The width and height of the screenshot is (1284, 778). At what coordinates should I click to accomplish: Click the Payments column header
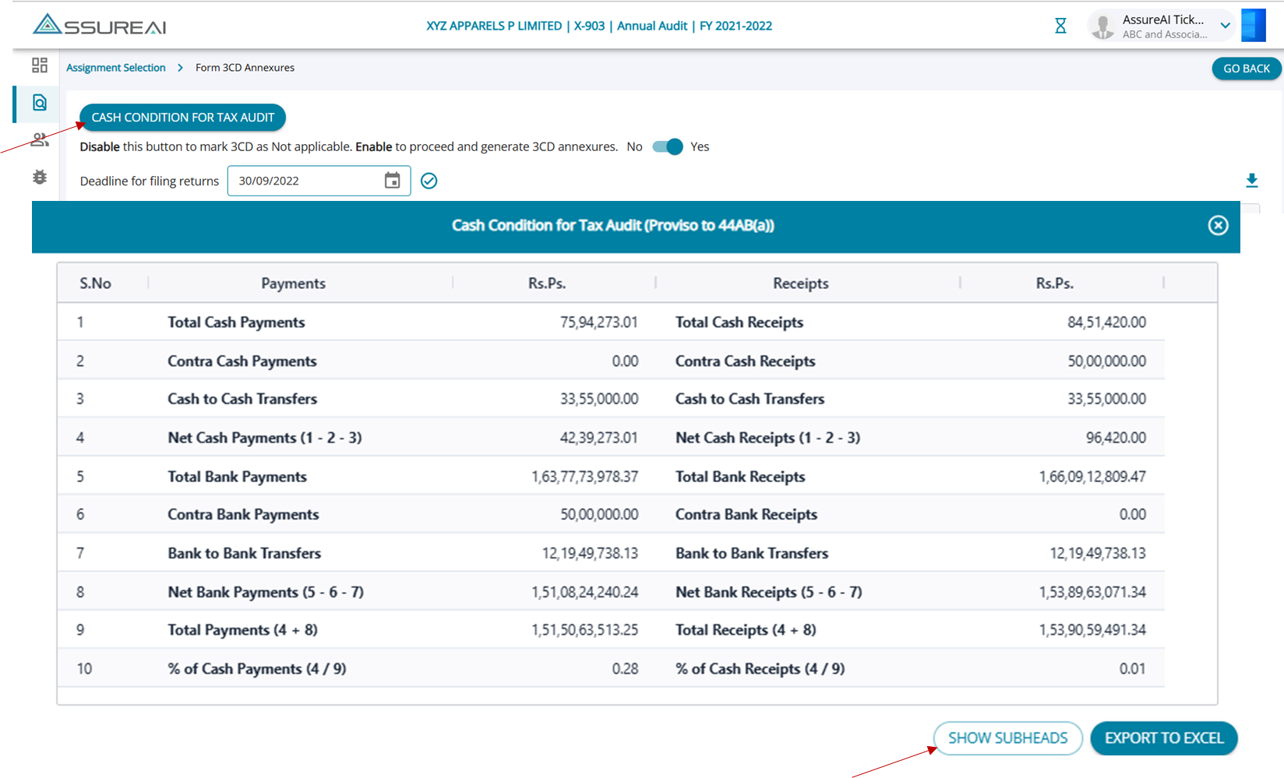pos(293,283)
